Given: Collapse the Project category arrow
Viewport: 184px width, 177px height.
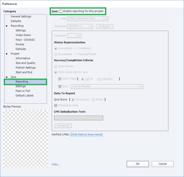Looking at the screenshot, I should click(7, 54).
